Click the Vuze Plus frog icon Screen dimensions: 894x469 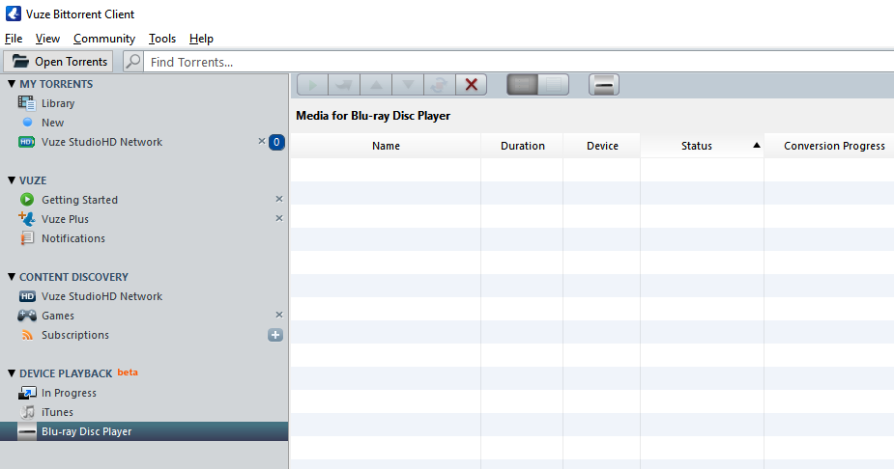(27, 218)
